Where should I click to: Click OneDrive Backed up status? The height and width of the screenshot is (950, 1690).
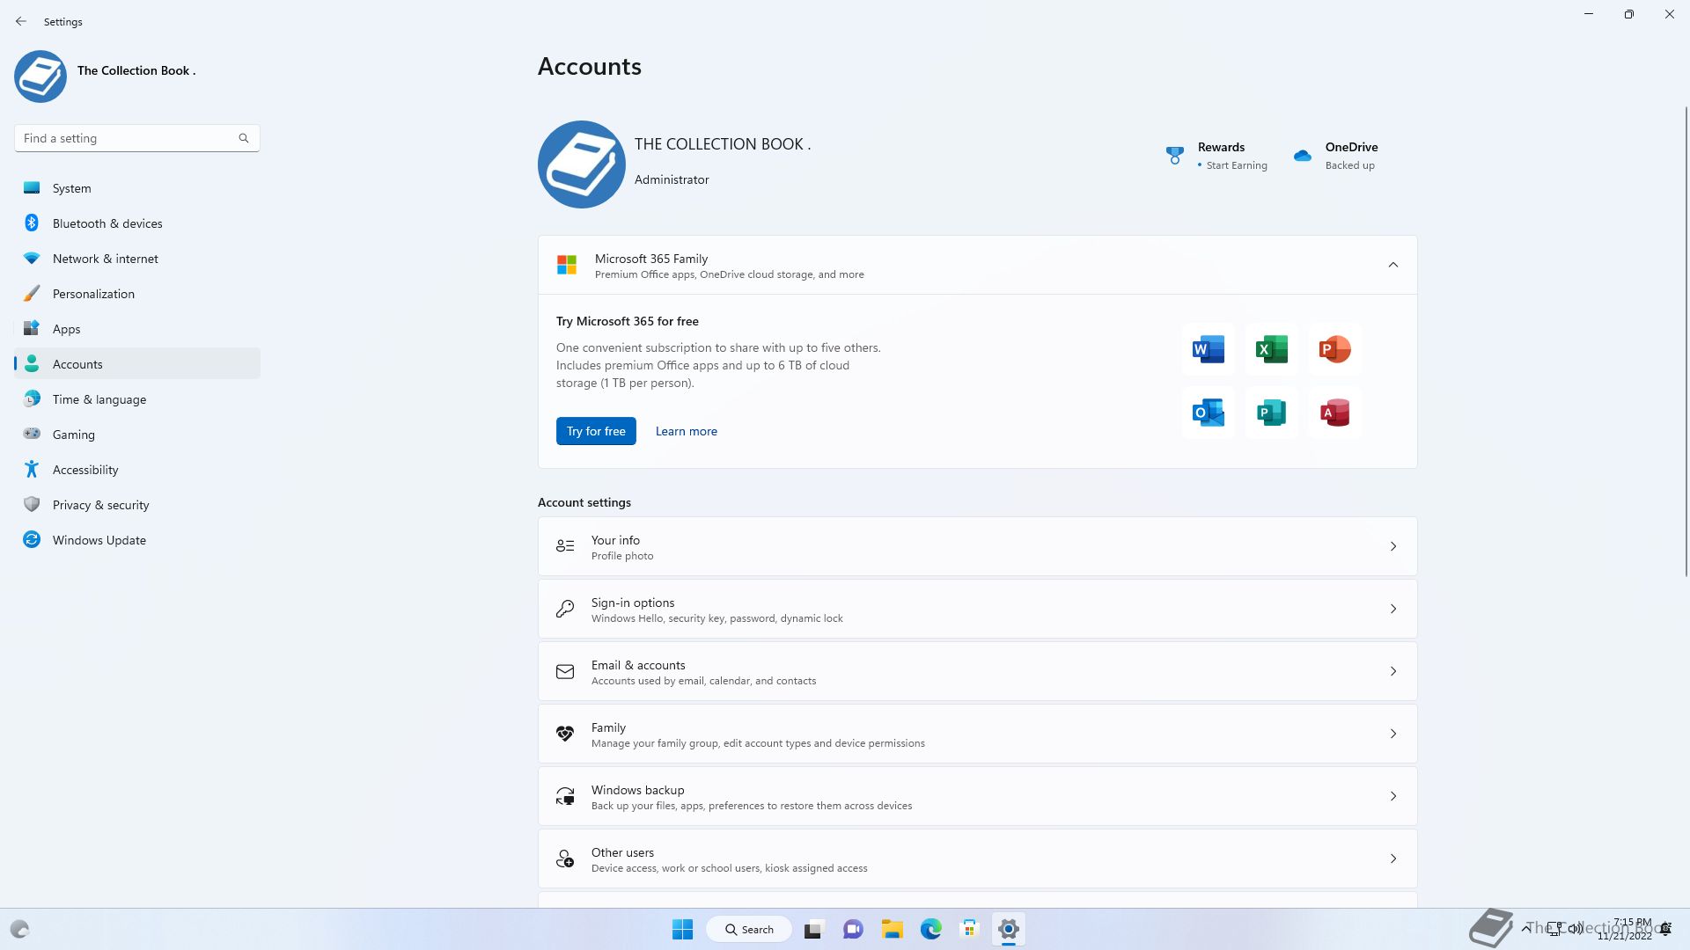pyautogui.click(x=1349, y=165)
